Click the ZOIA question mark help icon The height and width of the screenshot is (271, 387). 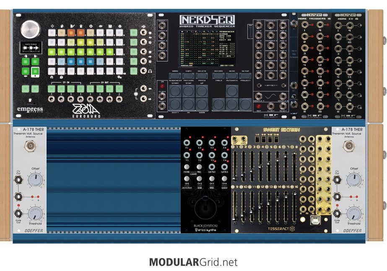coord(61,77)
